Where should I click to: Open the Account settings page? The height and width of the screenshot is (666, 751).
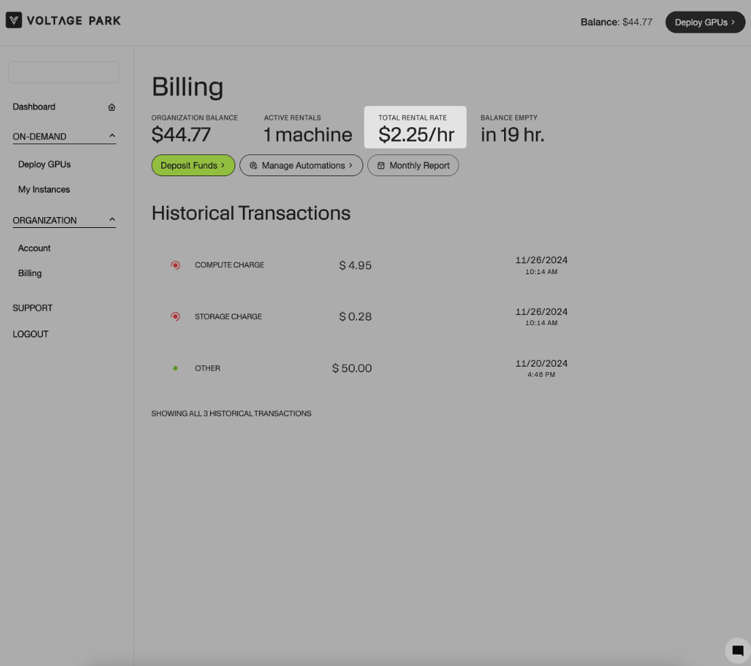click(x=34, y=248)
